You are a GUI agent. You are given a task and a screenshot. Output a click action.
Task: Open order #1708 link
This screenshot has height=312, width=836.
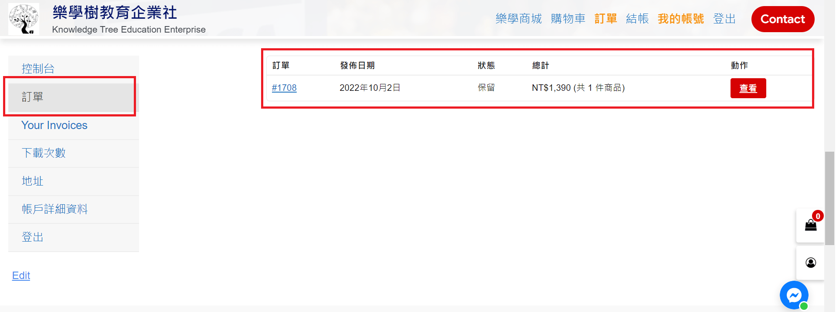(284, 88)
